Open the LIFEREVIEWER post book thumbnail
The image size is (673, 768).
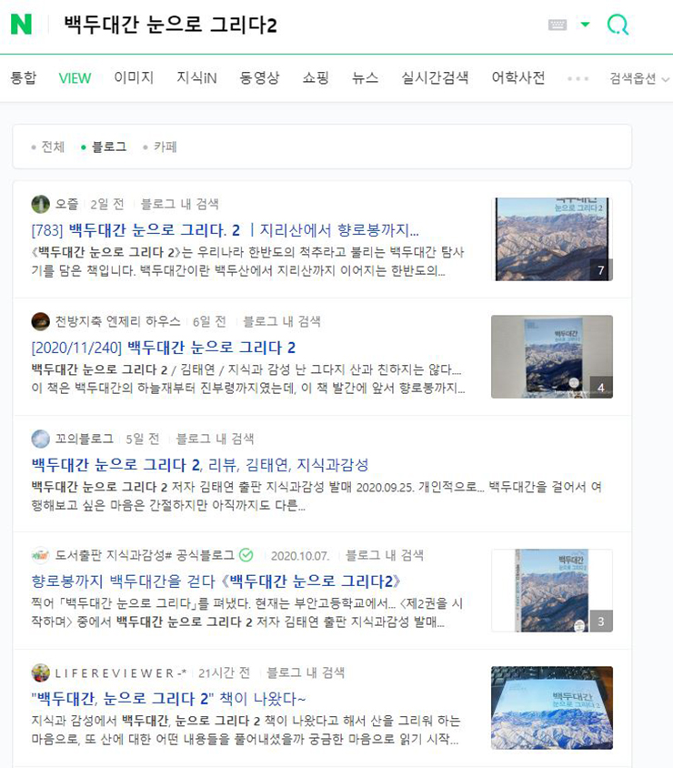[x=552, y=707]
